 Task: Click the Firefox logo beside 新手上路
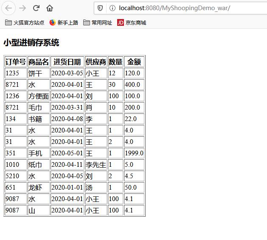pos(53,22)
